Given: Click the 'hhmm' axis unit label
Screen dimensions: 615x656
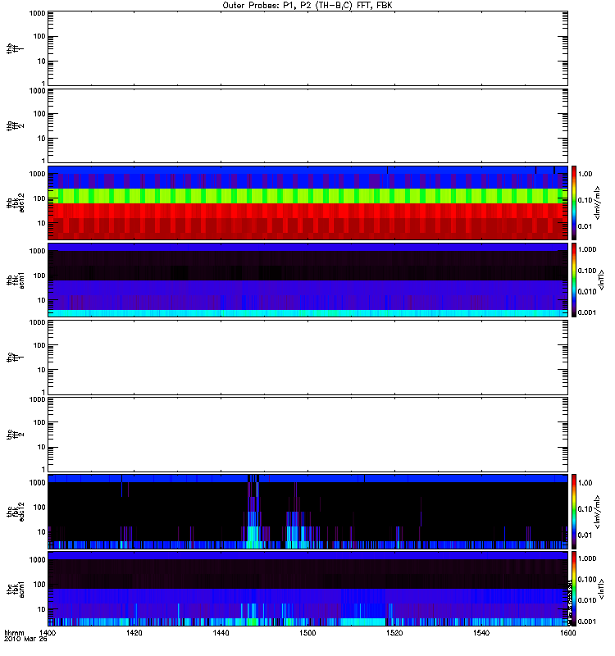Looking at the screenshot, I should (14, 633).
